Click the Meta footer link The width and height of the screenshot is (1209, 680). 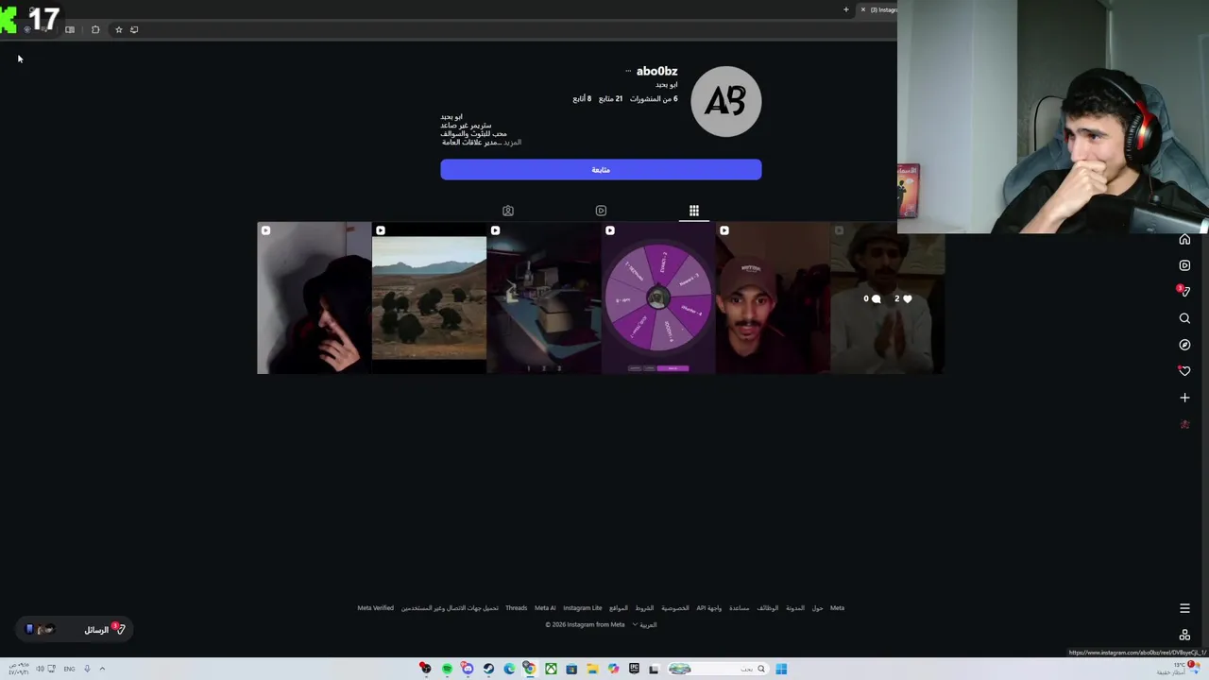click(x=837, y=608)
